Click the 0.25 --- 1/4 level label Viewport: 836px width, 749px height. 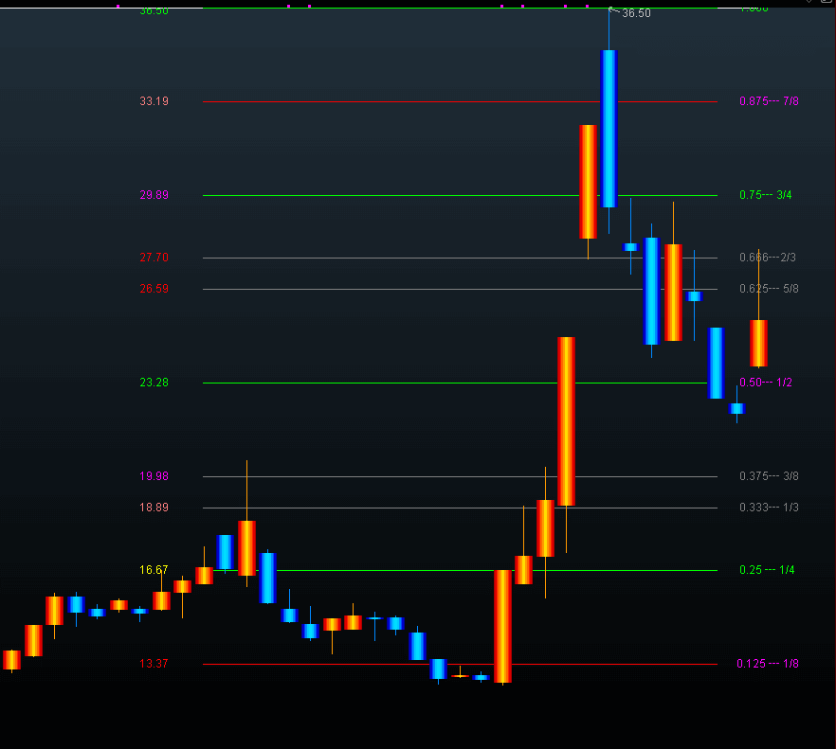(x=767, y=570)
